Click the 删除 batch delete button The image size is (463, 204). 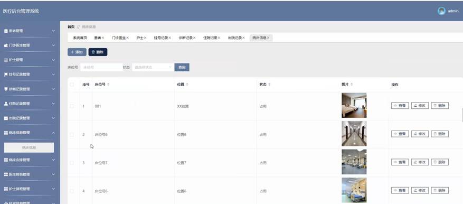tap(98, 52)
